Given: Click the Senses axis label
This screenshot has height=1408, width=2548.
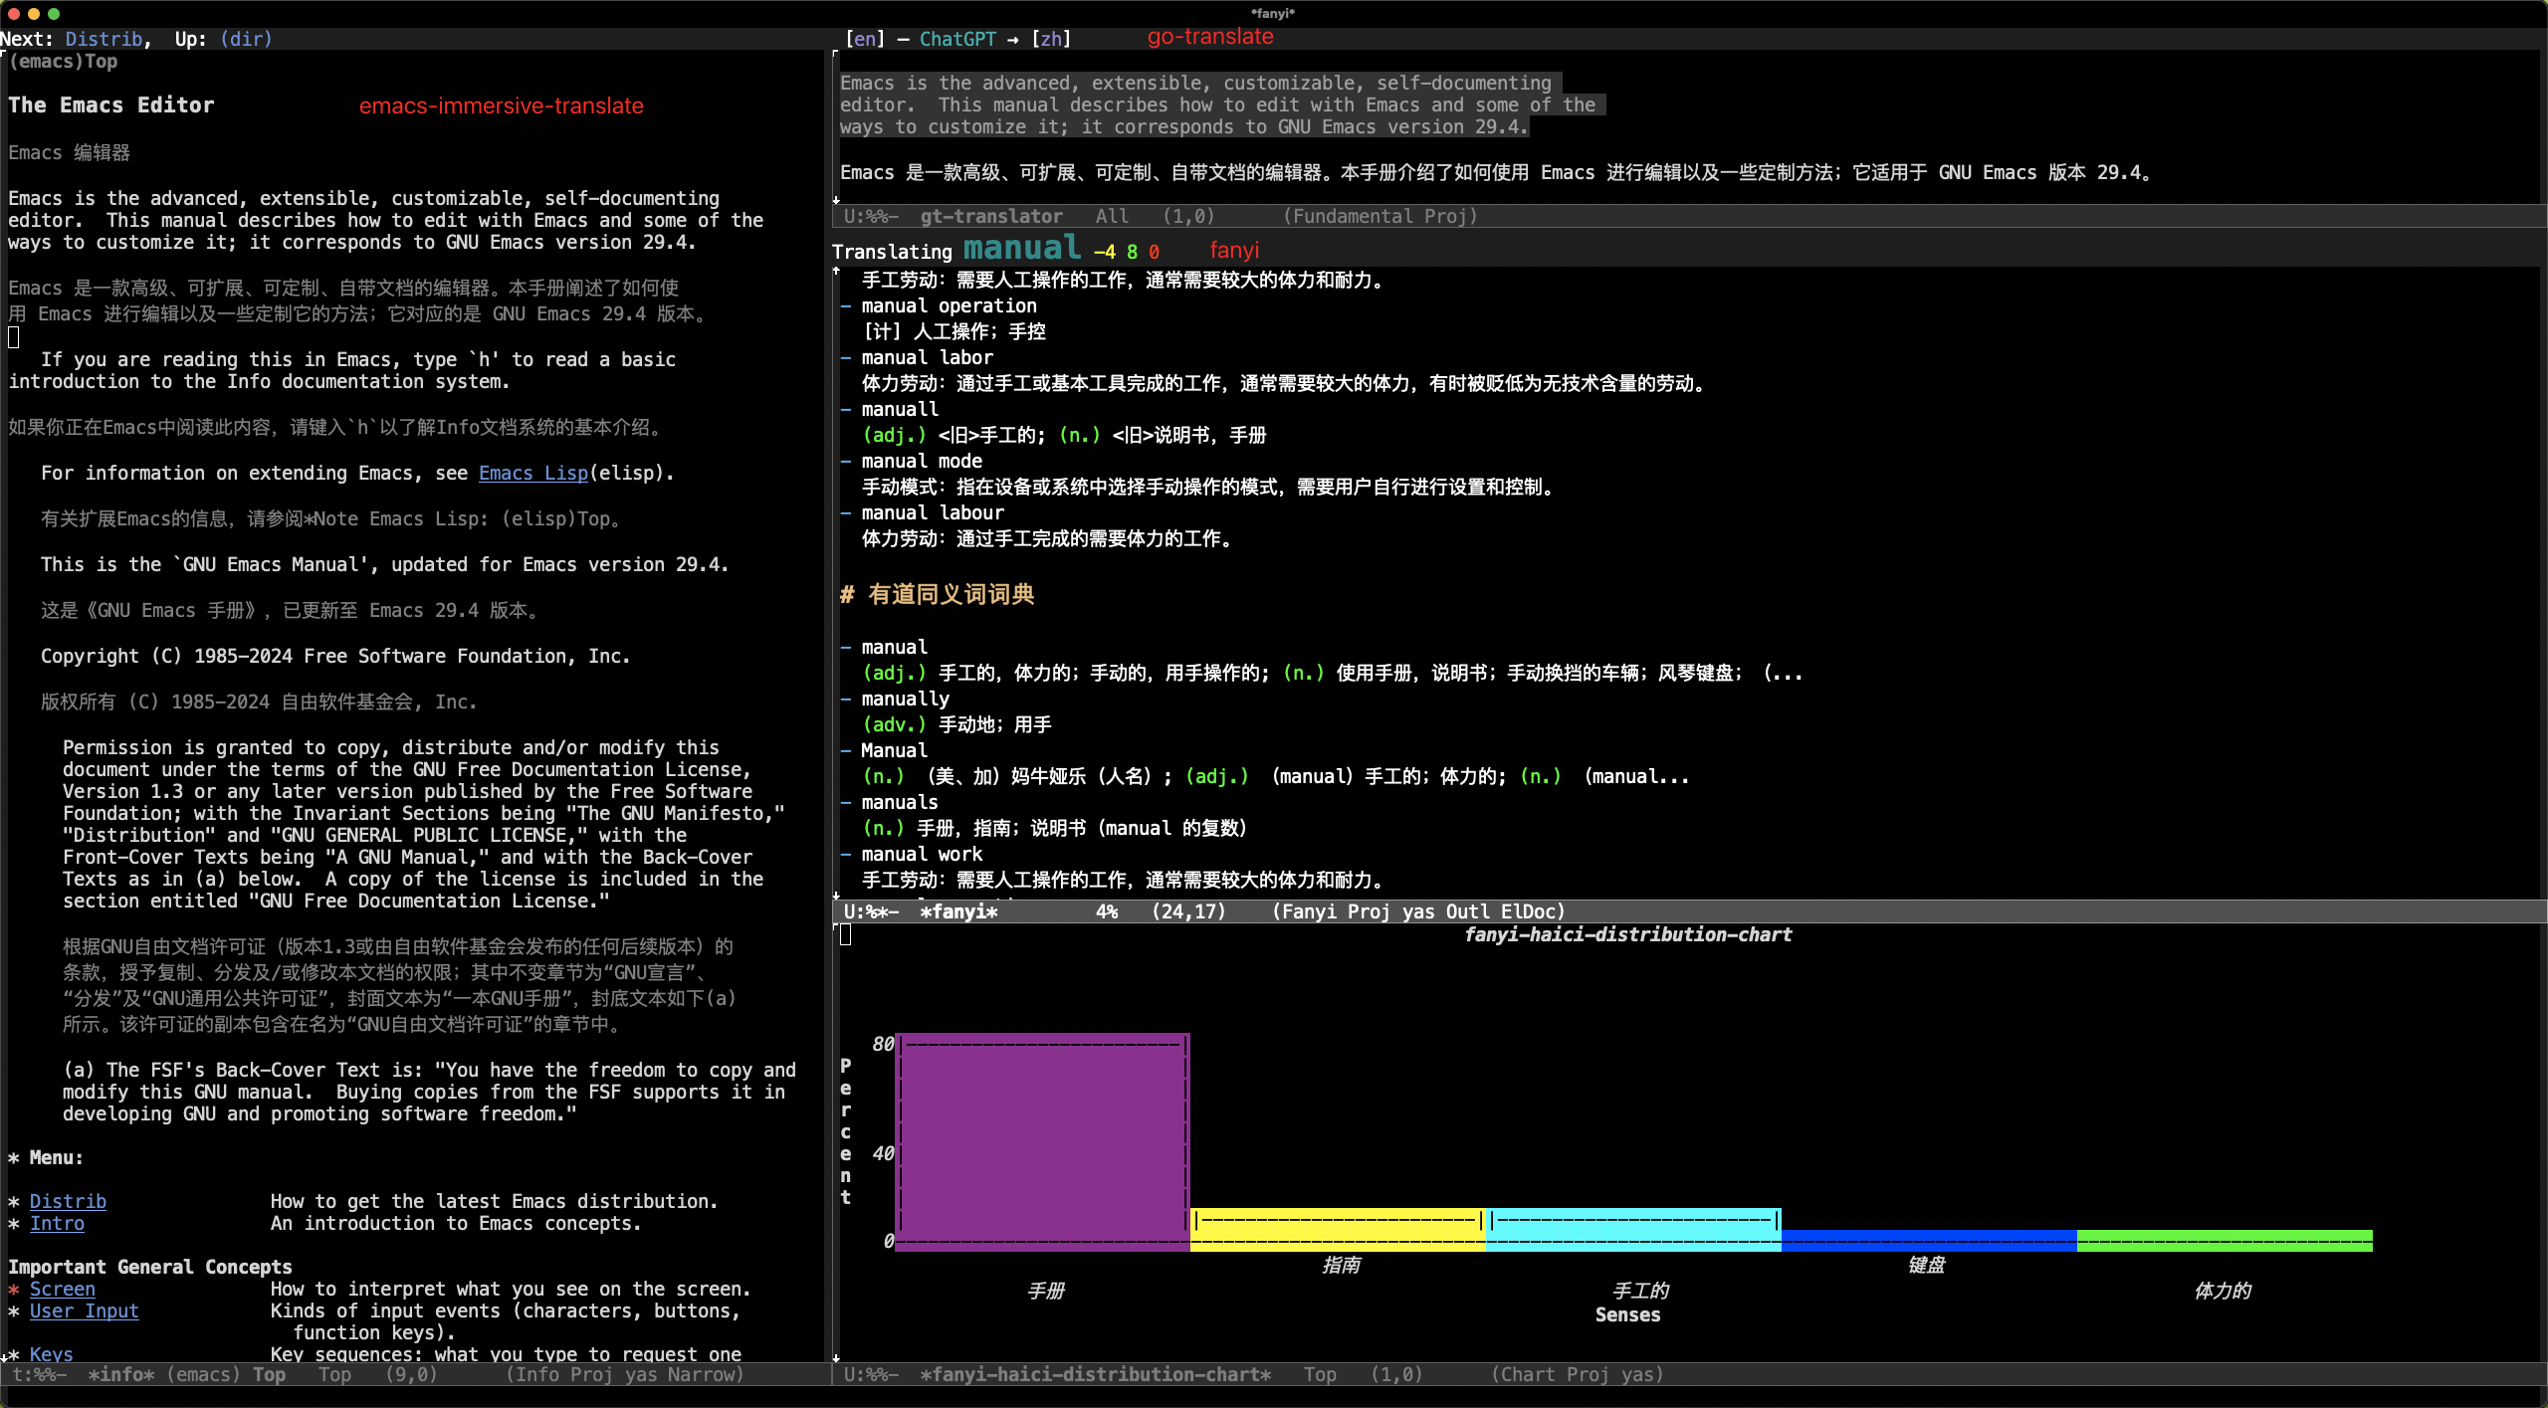Looking at the screenshot, I should coord(1627,1314).
